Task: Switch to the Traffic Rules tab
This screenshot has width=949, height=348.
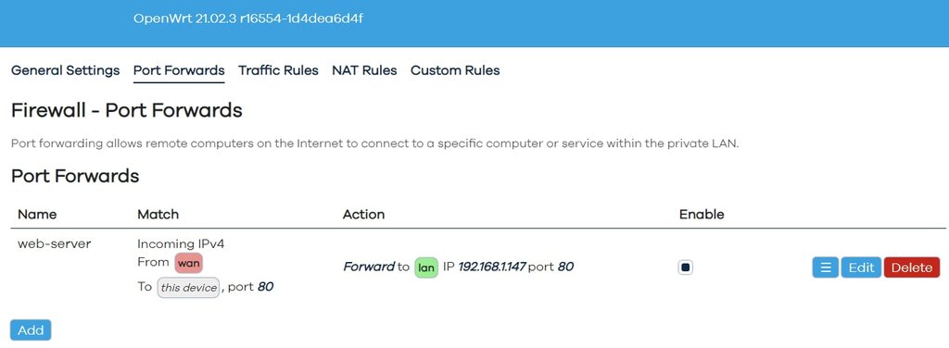Action: [x=278, y=70]
